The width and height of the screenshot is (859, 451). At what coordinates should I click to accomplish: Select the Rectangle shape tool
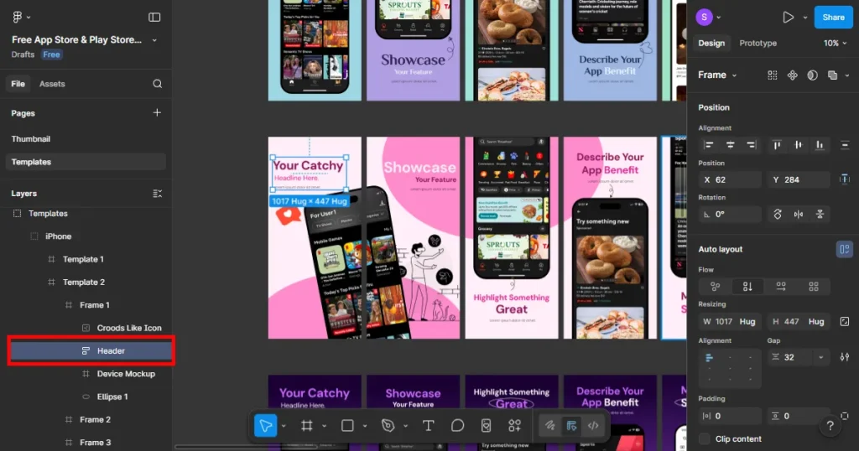tap(347, 425)
